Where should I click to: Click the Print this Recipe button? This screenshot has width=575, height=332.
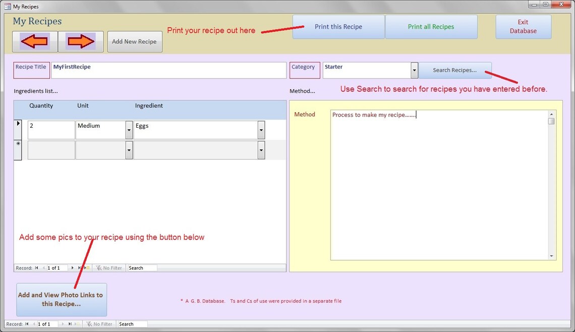338,27
